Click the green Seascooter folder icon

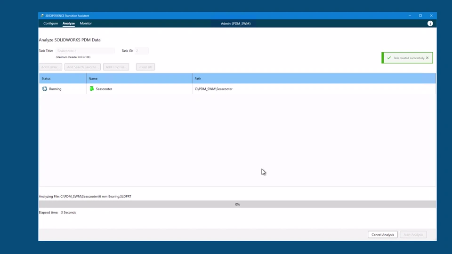(x=92, y=89)
